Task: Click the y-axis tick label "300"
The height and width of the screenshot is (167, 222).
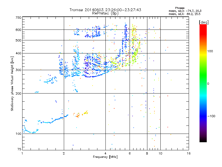Action: (18, 70)
